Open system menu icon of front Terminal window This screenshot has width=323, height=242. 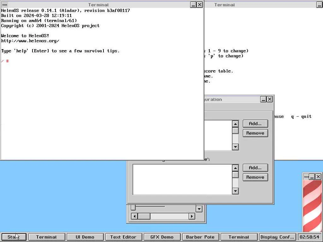pos(4,5)
